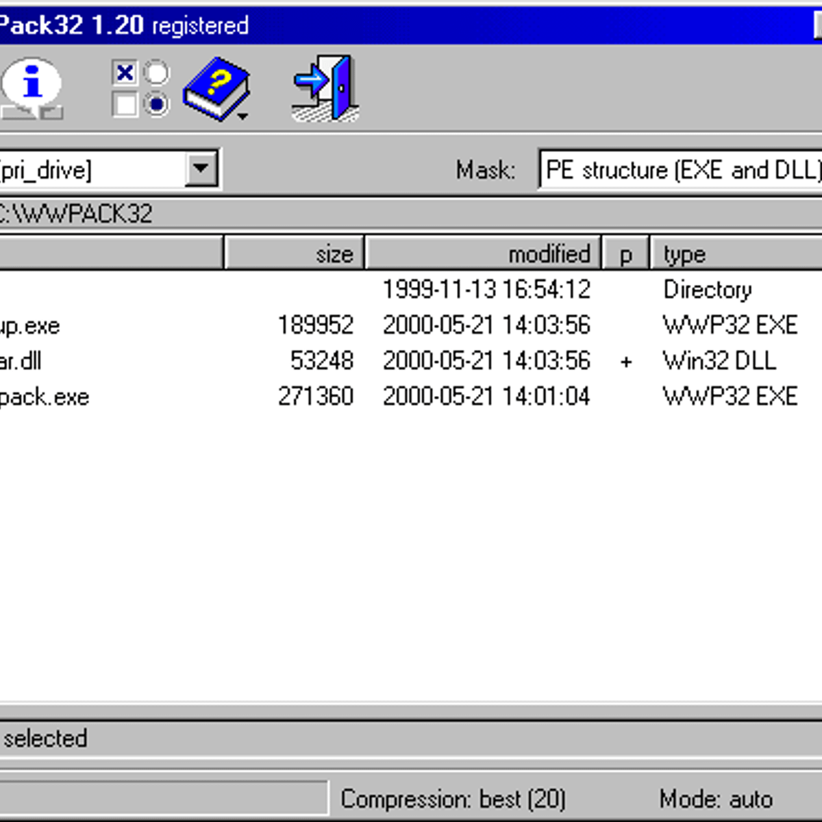Sort files by the modified column header
Image resolution: width=822 pixels, height=822 pixels.
coord(483,254)
